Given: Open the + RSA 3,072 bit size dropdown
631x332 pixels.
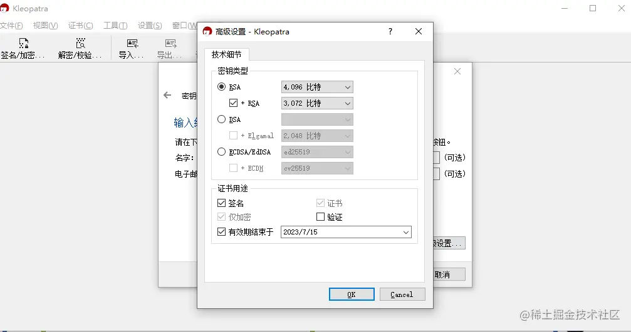Looking at the screenshot, I should (317, 103).
